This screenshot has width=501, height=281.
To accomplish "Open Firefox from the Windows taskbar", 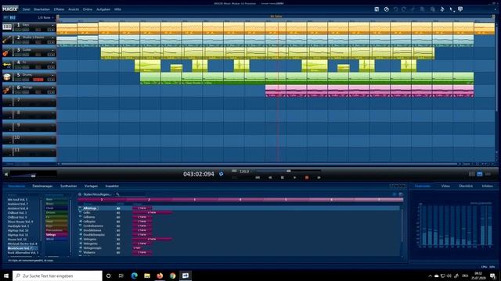I will (160, 276).
